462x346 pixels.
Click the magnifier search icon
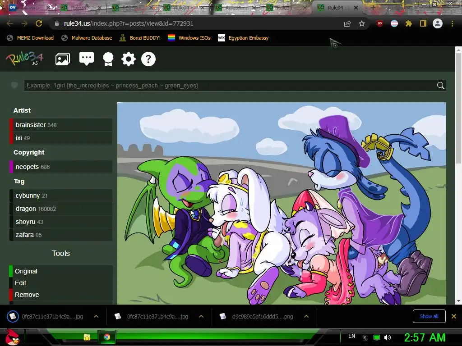pos(440,86)
